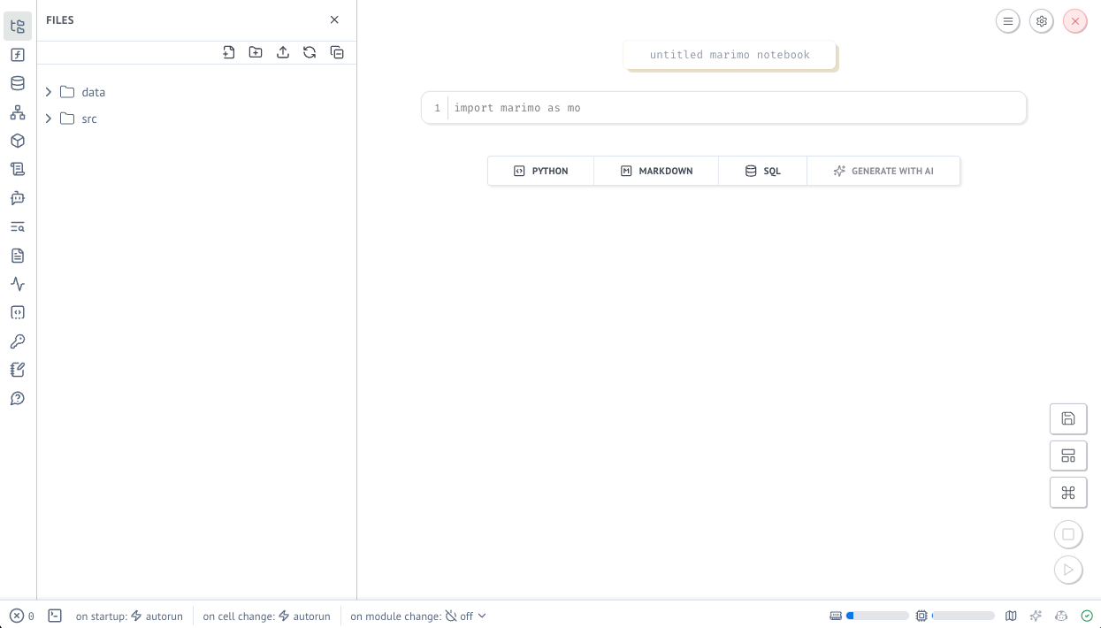1101x628 pixels.
Task: Open the packages manager panel
Action: pos(18,141)
